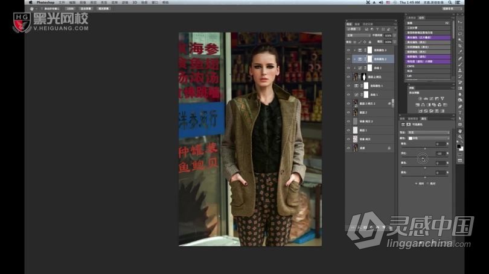Select the Eraser tool
Screen dimensions: 489x274
[x=460, y=82]
